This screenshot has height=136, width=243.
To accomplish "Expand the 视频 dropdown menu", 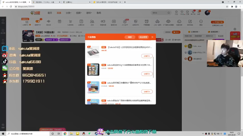I will [x=79, y=13].
